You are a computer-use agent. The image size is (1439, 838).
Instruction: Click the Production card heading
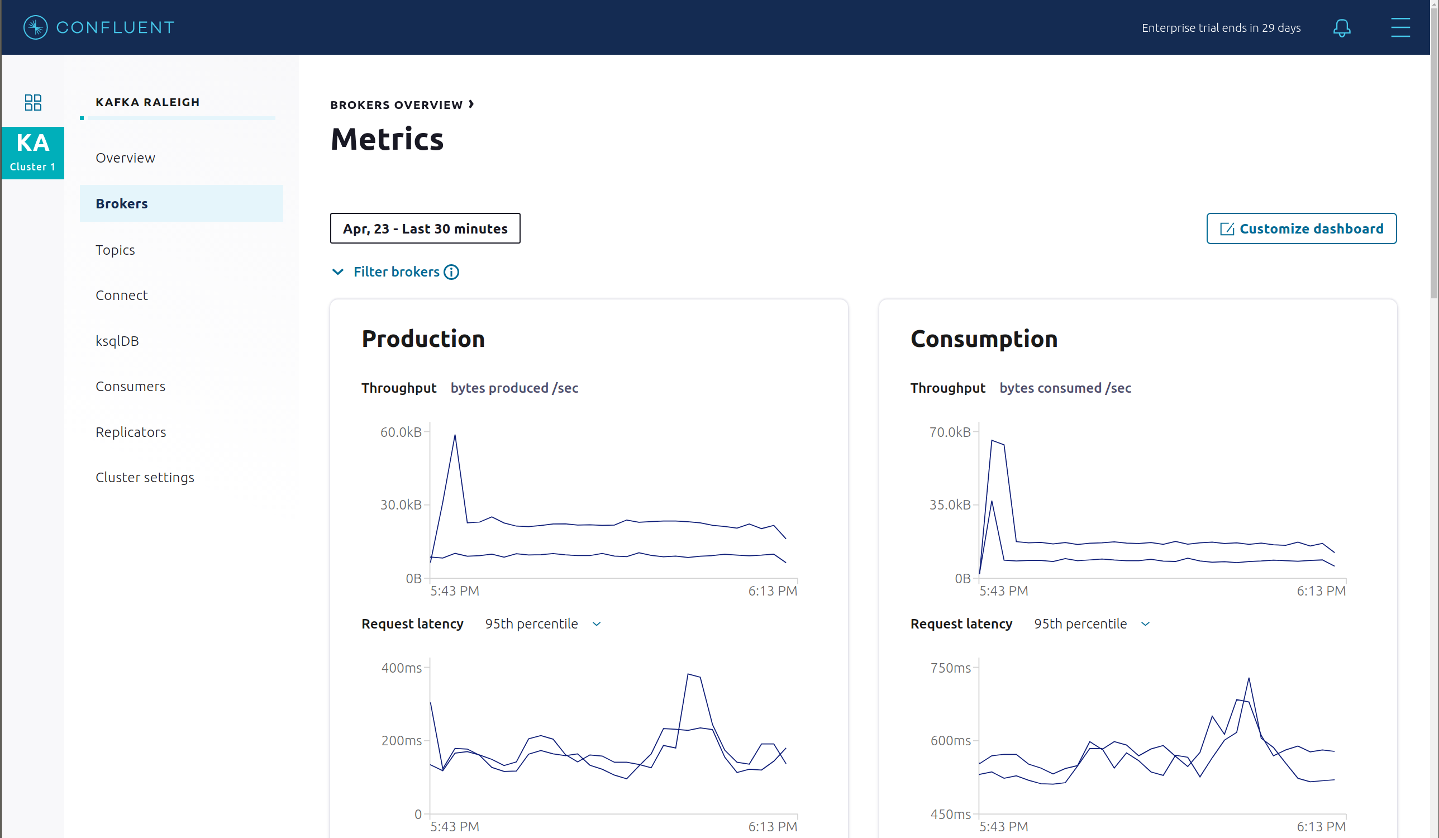423,339
